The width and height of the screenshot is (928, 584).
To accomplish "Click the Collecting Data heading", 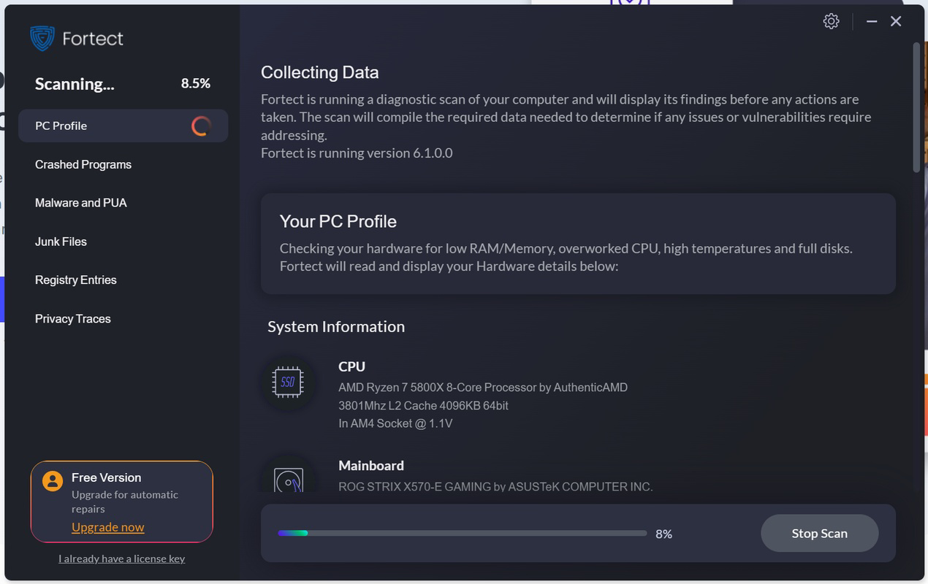I will click(320, 72).
